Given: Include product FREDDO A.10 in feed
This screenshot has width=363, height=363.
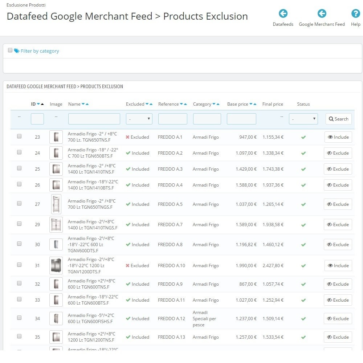Looking at the screenshot, I should point(338,266).
